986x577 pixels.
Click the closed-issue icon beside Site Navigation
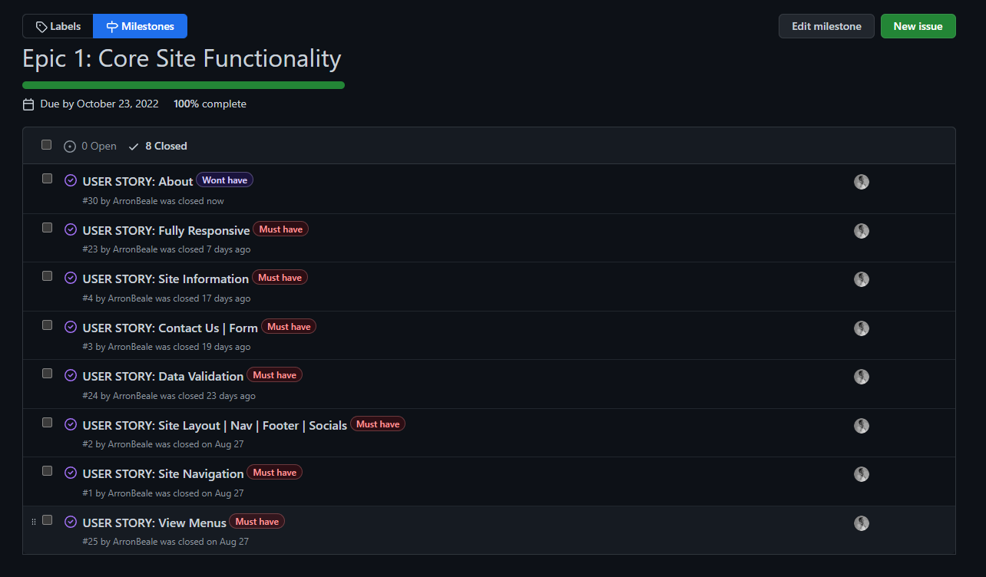[x=71, y=473]
